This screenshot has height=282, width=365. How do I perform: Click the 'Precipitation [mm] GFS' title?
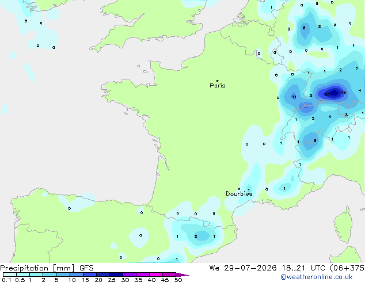pyautogui.click(x=47, y=268)
